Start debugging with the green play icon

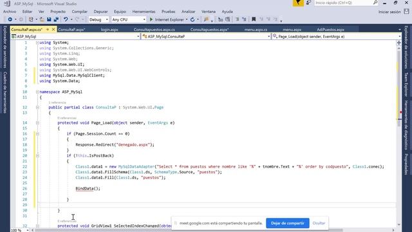click(x=151, y=19)
